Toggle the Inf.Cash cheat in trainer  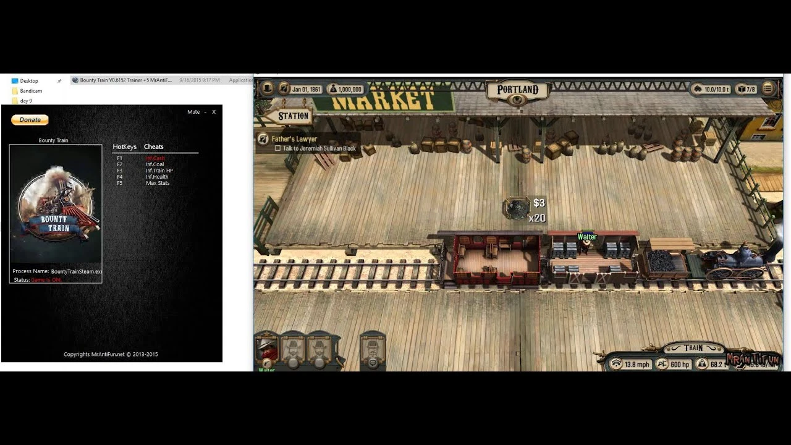click(155, 158)
